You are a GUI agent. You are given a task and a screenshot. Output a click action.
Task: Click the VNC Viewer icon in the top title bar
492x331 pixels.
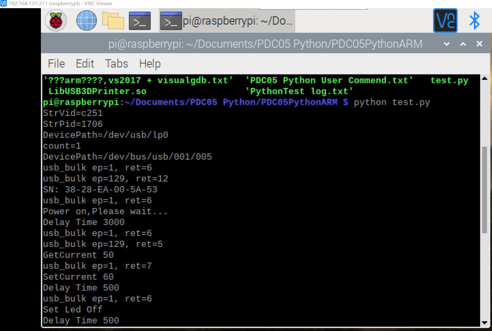click(x=4, y=3)
